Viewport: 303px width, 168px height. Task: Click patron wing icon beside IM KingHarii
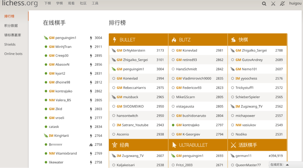pyautogui.click(x=46, y=136)
